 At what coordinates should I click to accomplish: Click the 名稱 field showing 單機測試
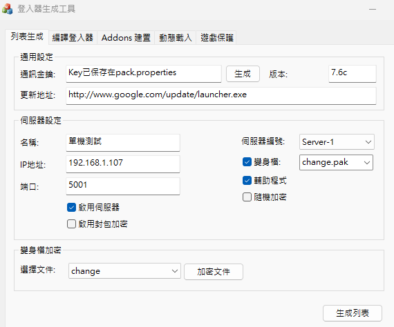123,143
